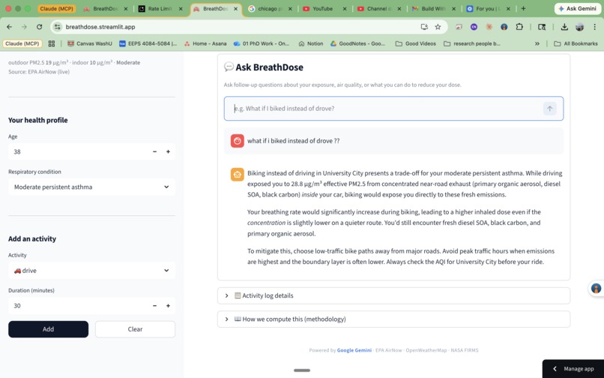The height and width of the screenshot is (378, 604).
Task: Open Chrome profile avatar
Action: 580,27
